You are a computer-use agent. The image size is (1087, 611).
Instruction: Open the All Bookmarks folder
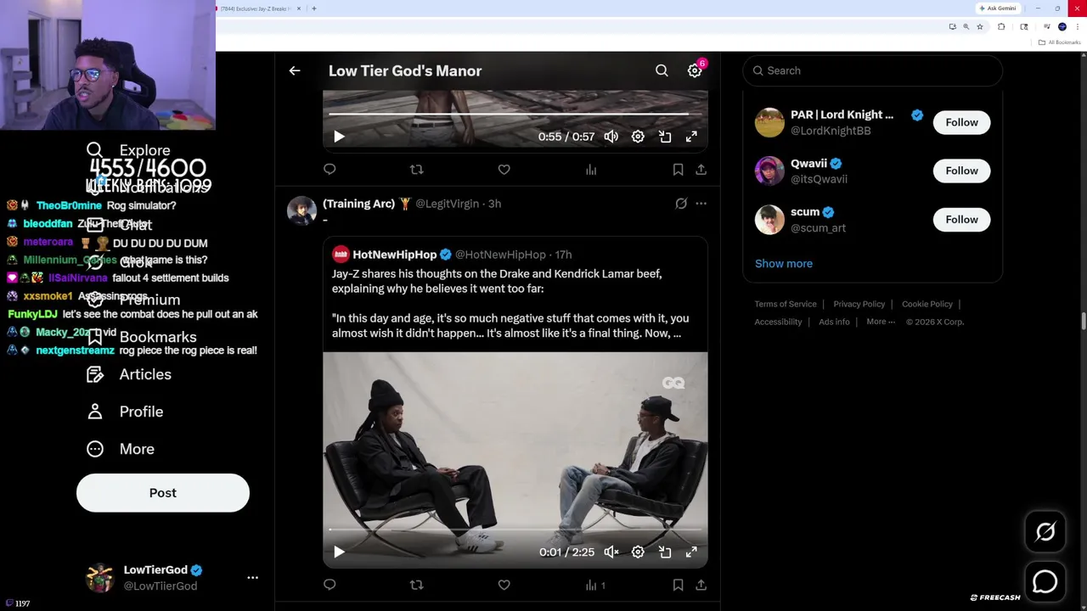1061,42
